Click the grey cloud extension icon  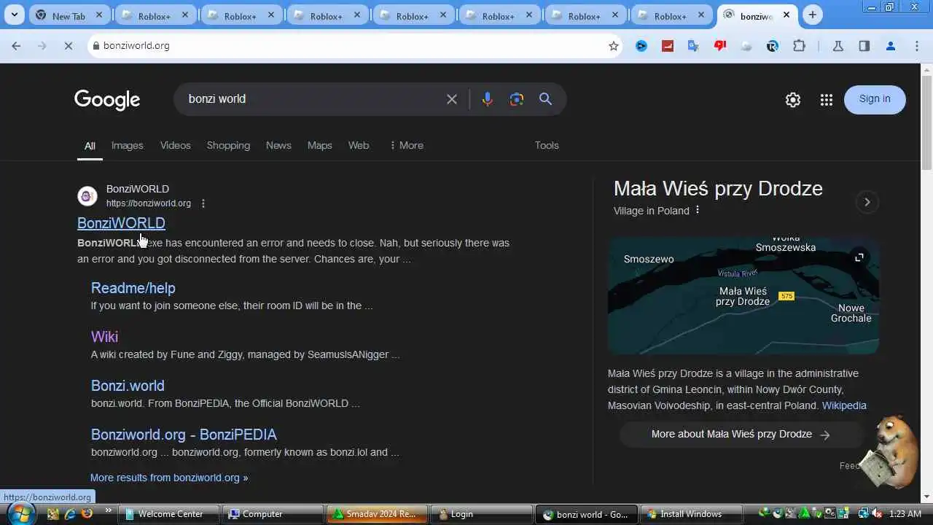tap(746, 46)
